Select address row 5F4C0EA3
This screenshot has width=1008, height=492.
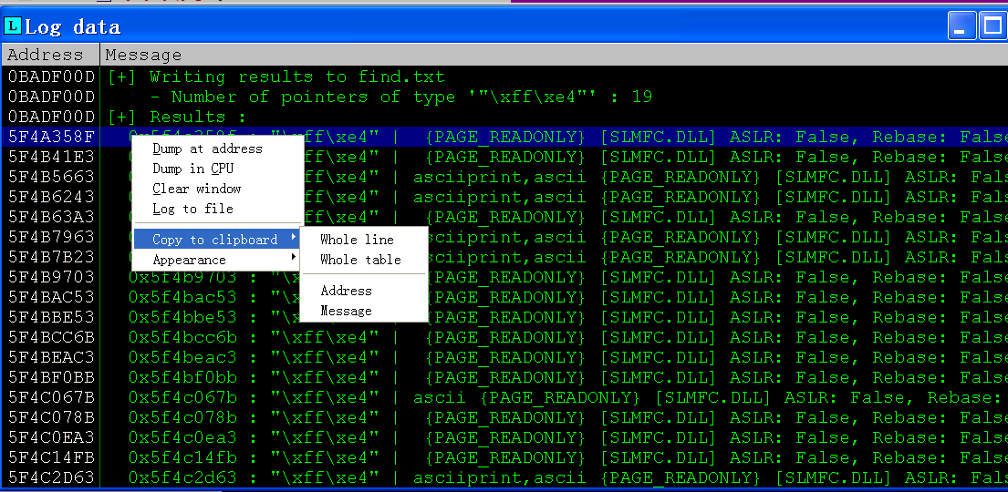coord(51,437)
